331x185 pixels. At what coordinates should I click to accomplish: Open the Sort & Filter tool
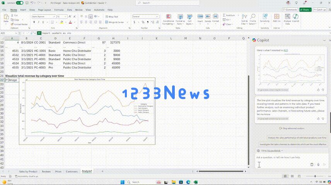pos(244,19)
